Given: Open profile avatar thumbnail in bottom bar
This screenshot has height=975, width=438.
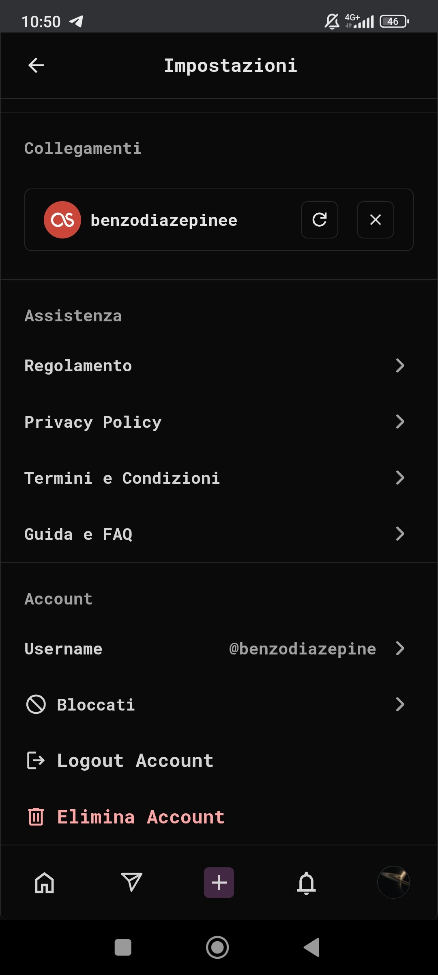Looking at the screenshot, I should pyautogui.click(x=393, y=882).
